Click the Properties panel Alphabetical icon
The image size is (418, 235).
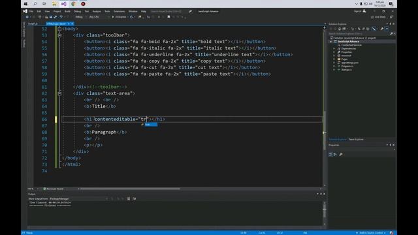point(335,154)
